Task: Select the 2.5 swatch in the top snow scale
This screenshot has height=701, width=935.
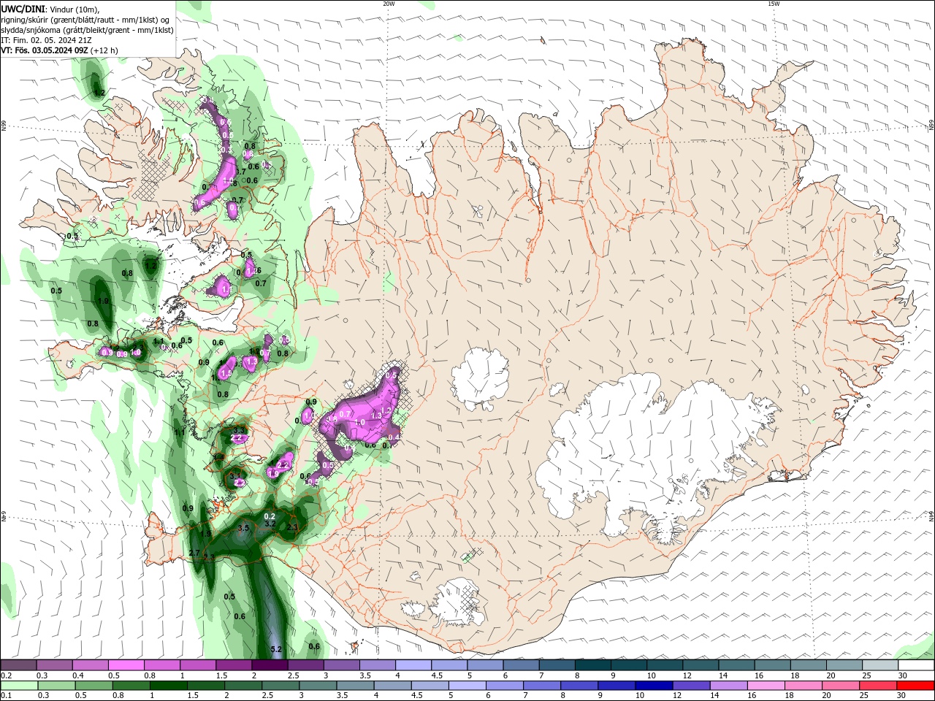Action: (305, 665)
